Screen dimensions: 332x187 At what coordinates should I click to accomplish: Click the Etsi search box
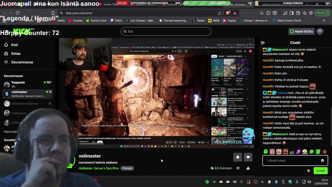pyautogui.click(x=166, y=31)
